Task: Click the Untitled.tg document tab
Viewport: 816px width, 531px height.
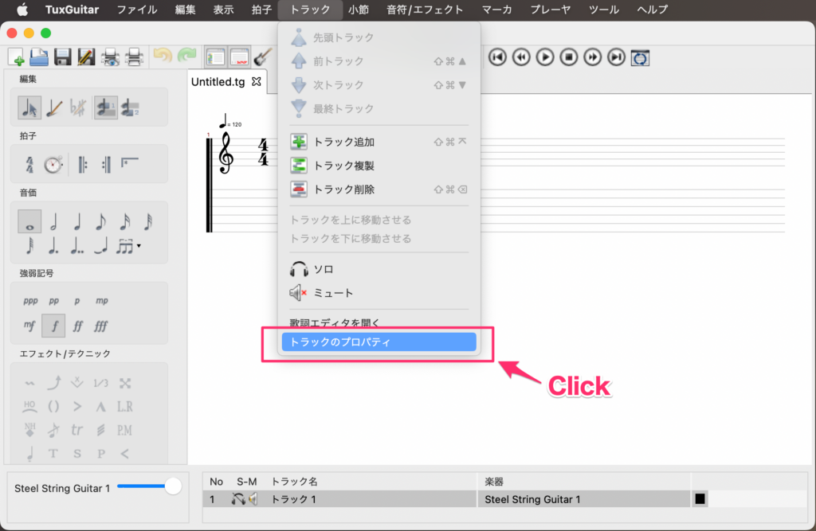Action: pyautogui.click(x=226, y=82)
